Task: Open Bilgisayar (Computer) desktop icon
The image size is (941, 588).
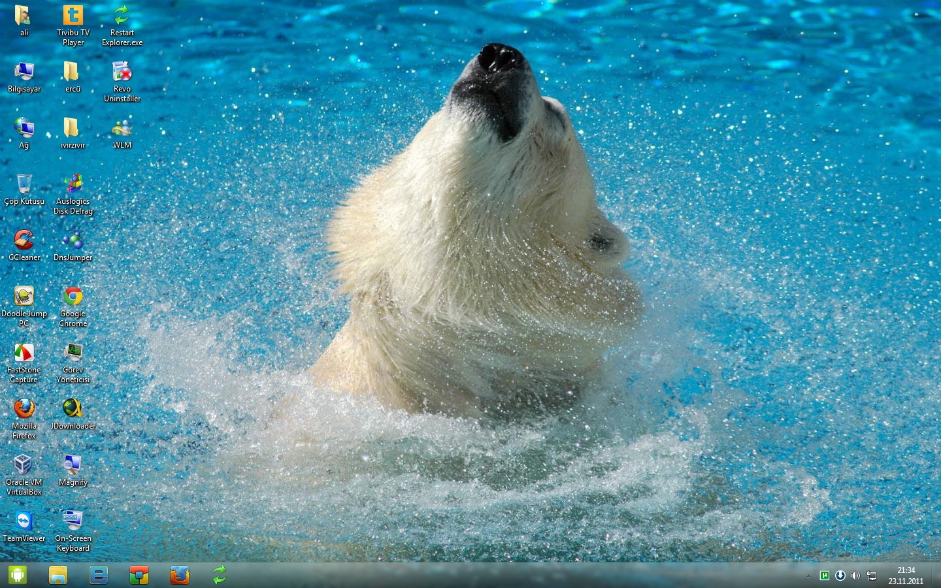Action: pyautogui.click(x=24, y=77)
